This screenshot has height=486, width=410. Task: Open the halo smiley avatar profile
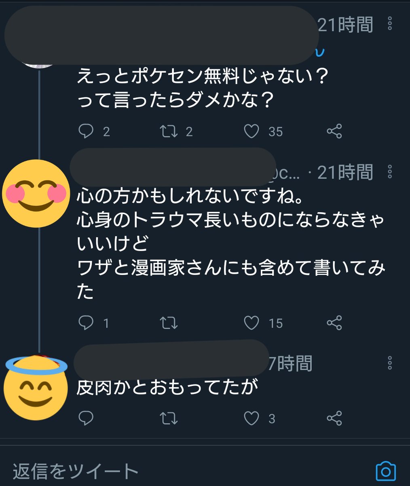(36, 387)
